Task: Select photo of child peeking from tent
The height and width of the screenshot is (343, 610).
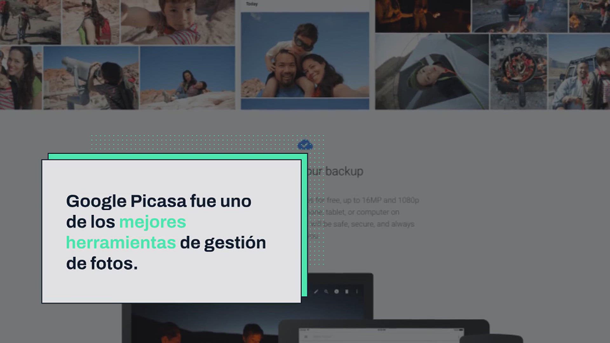Action: tap(431, 72)
